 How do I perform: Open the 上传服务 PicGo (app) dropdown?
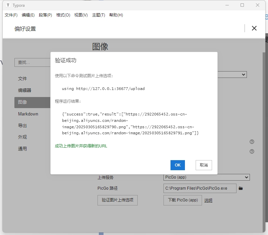pos(207,177)
